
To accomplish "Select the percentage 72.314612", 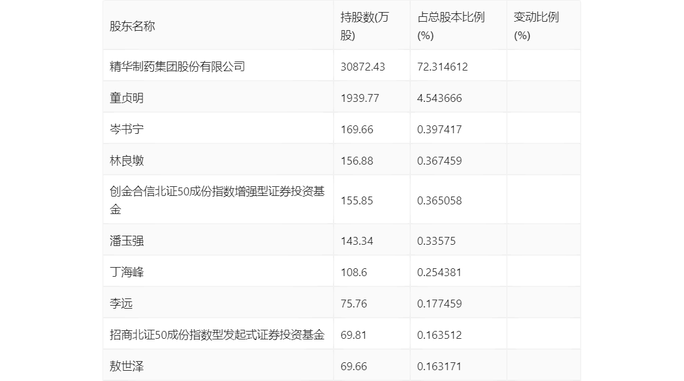I will point(442,67).
